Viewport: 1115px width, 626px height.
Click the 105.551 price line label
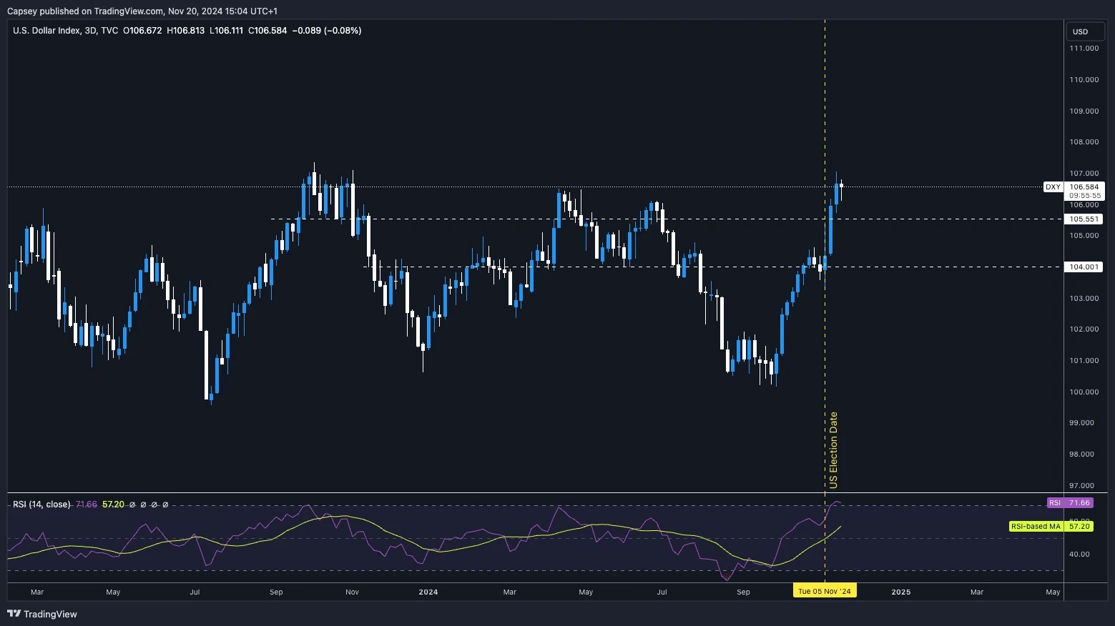[1084, 219]
